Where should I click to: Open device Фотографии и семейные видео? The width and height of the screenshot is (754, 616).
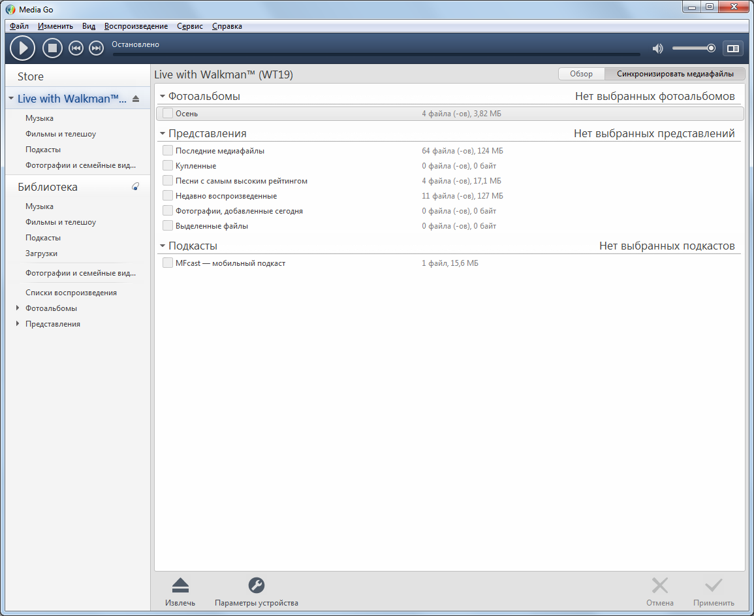click(80, 165)
